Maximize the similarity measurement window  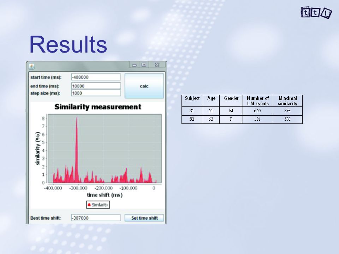coord(144,65)
